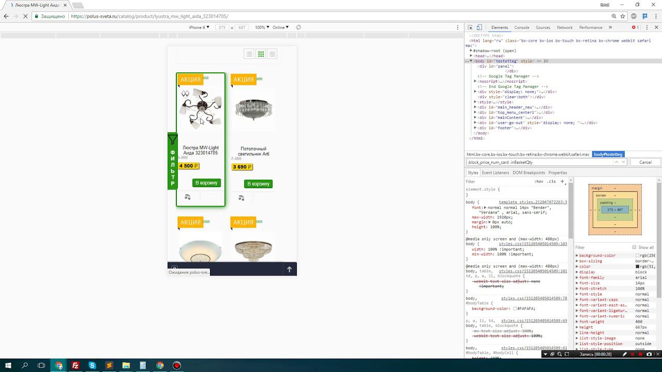The height and width of the screenshot is (372, 662).
Task: Add Потолочный светильник Arti to cart
Action: pyautogui.click(x=258, y=184)
